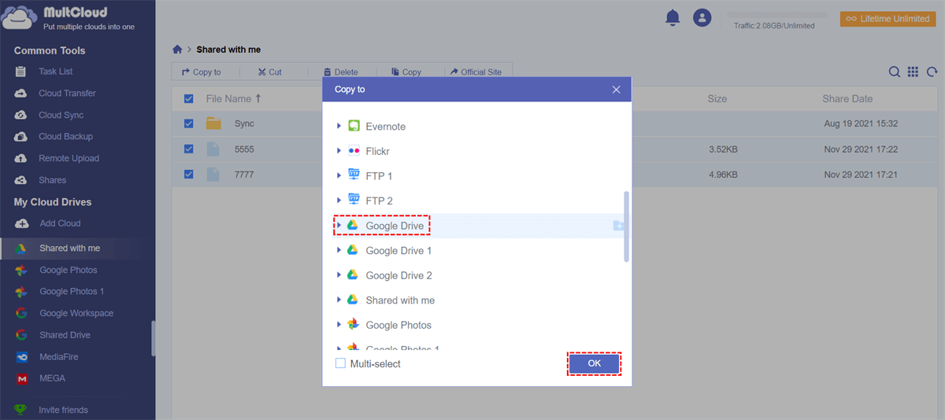Click the search magnifier icon
The height and width of the screenshot is (420, 945).
[x=895, y=72]
